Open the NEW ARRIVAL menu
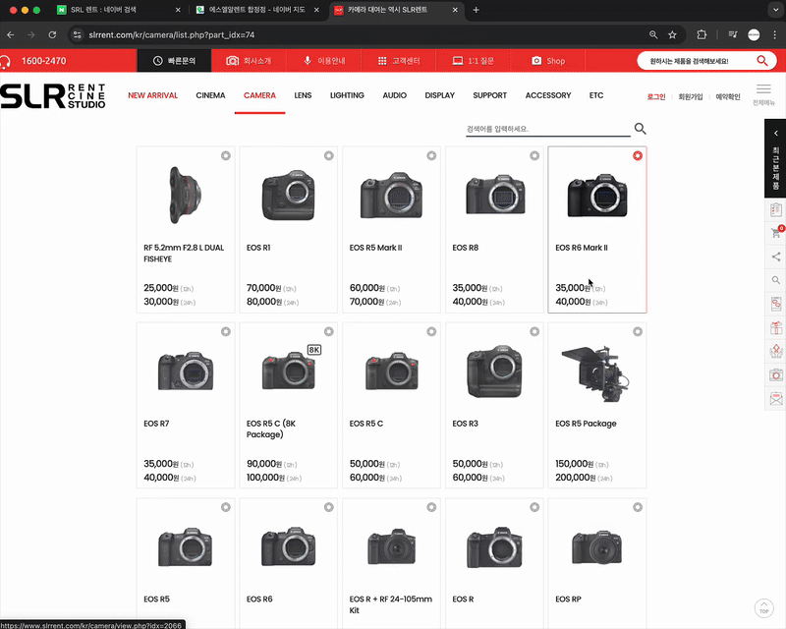This screenshot has height=629, width=786. click(152, 95)
